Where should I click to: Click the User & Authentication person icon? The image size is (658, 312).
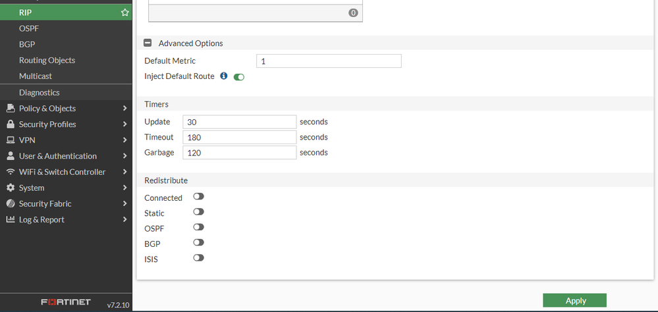(10, 156)
